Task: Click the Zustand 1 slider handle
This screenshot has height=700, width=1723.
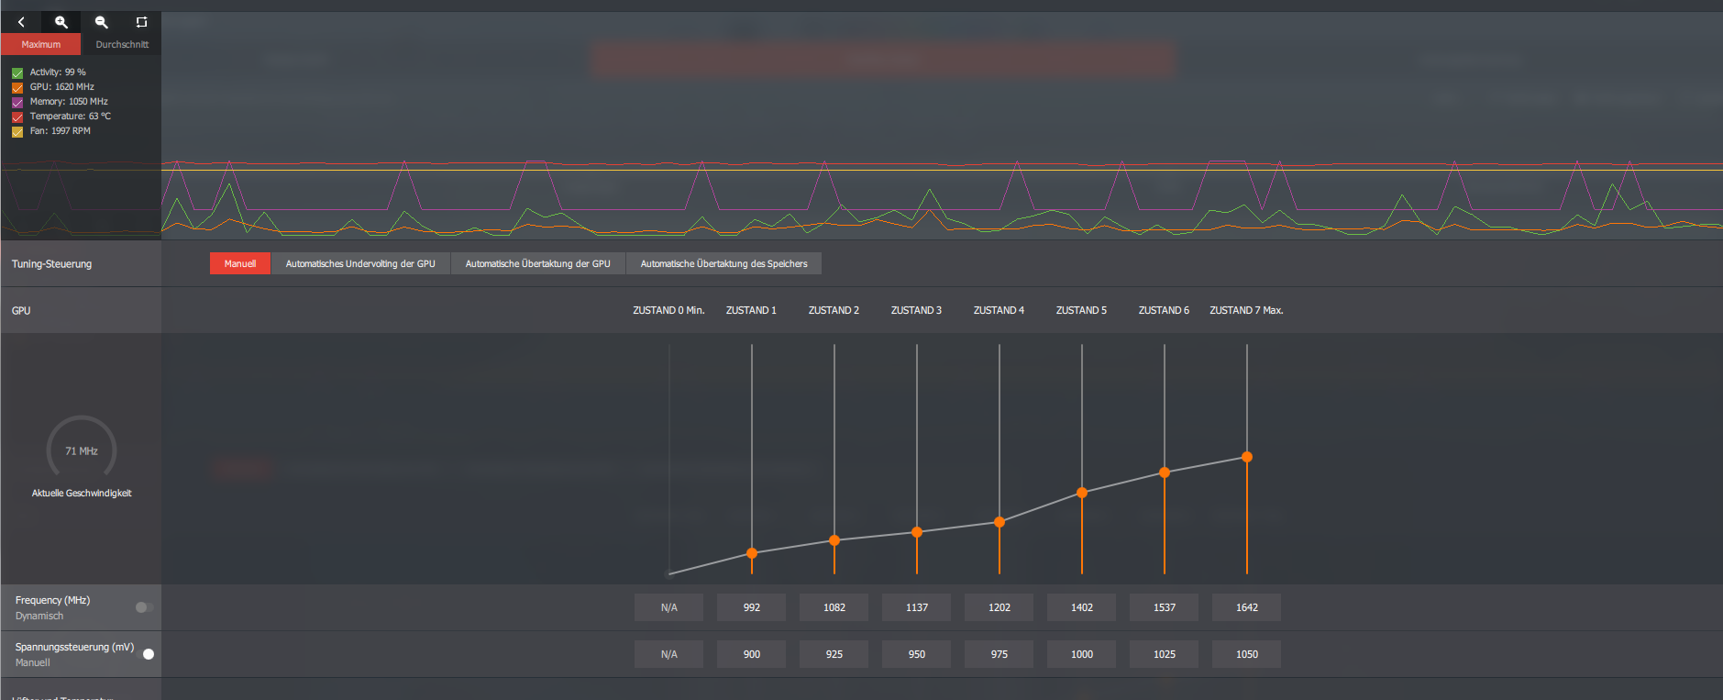Action: (x=752, y=553)
